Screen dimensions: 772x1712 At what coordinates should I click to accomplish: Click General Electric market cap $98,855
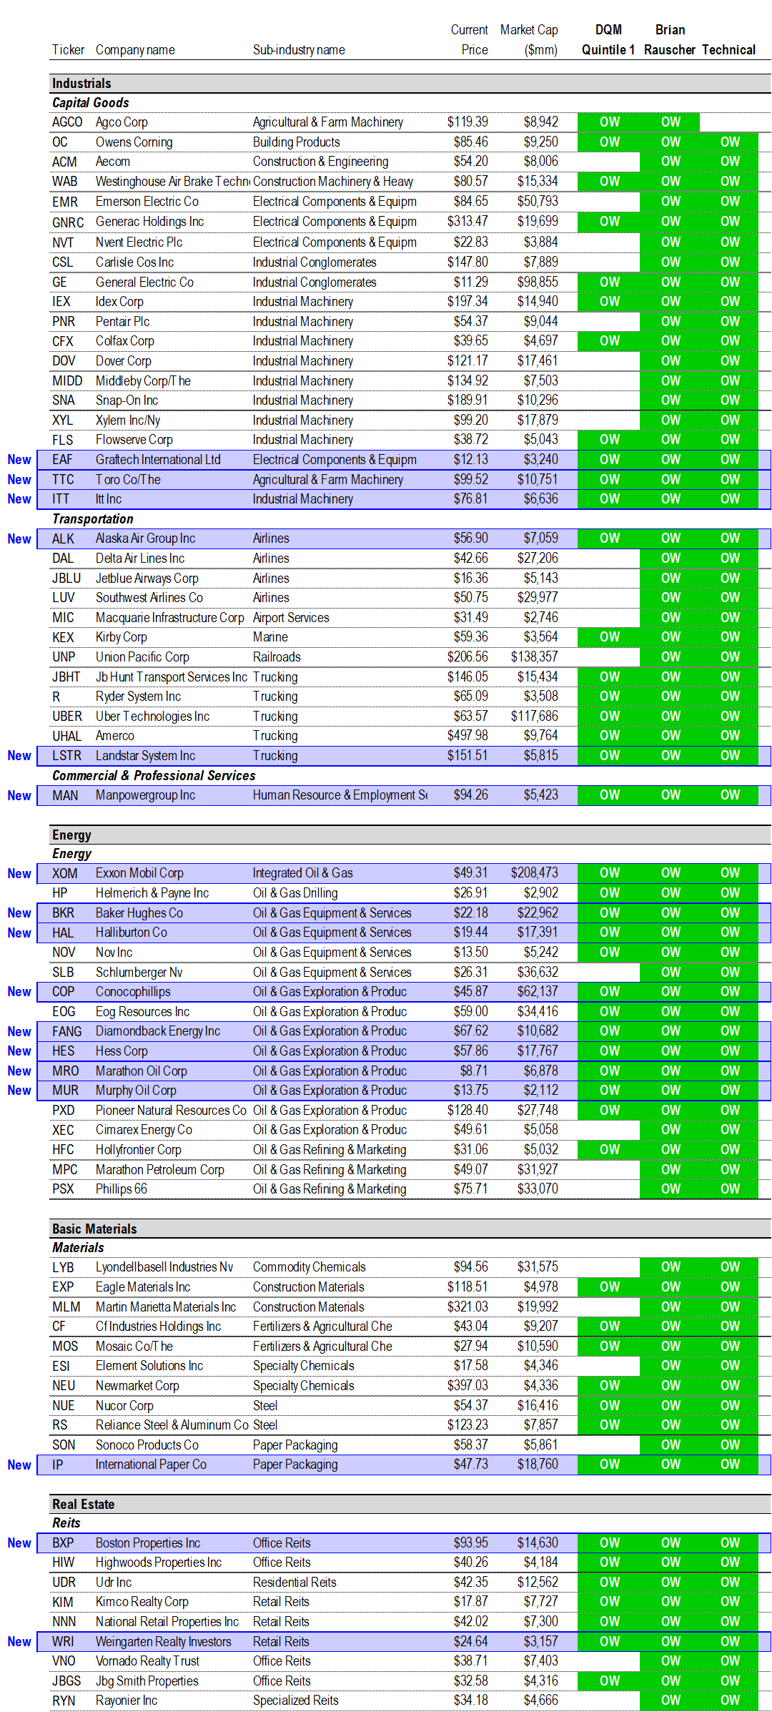538,282
